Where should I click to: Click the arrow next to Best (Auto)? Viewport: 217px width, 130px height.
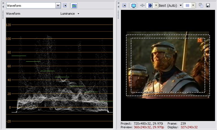[x=181, y=6]
